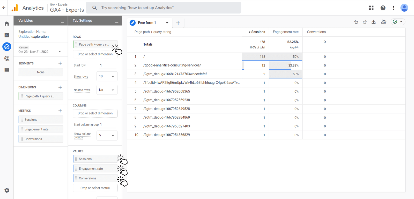414x199 pixels.
Task: Open Configure table icon in sidebar
Action: pyautogui.click(x=7, y=70)
